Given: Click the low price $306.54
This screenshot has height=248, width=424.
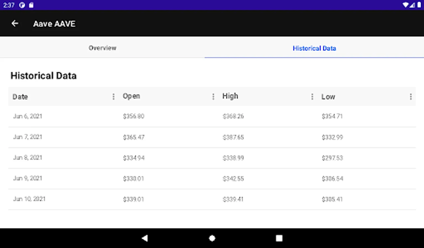Looking at the screenshot, I should [x=332, y=179].
